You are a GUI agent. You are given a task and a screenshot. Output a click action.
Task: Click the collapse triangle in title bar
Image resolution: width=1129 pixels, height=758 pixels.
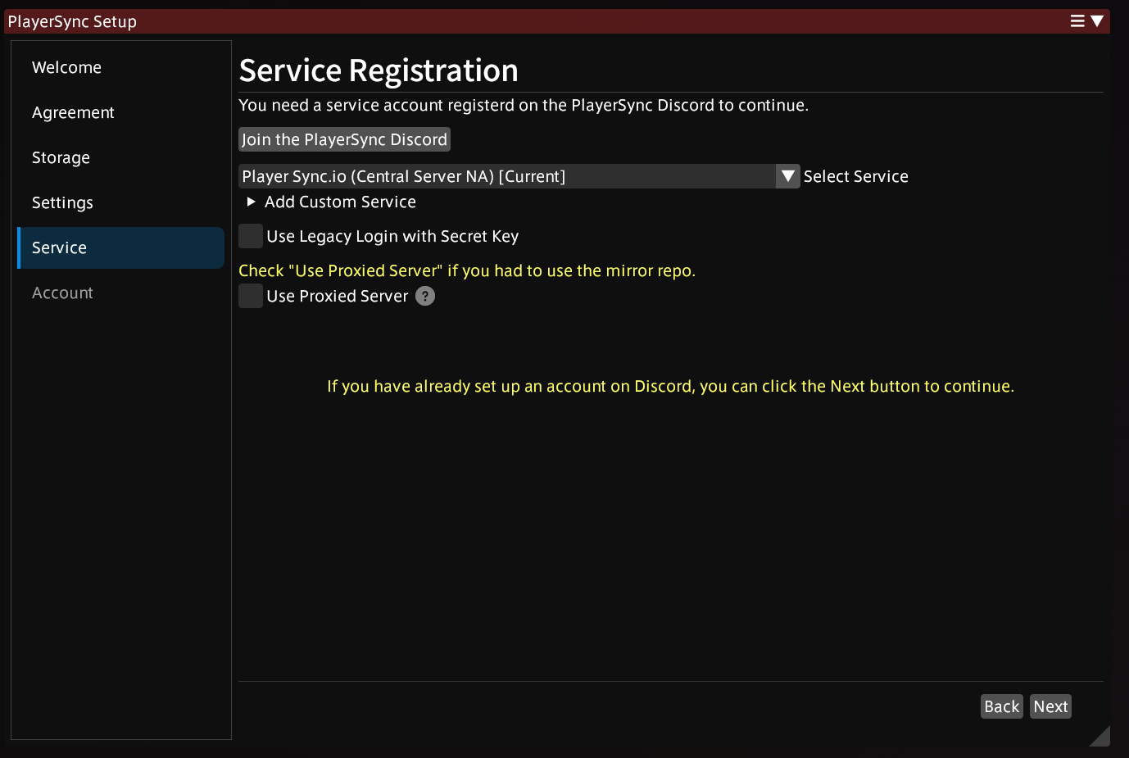(1097, 21)
